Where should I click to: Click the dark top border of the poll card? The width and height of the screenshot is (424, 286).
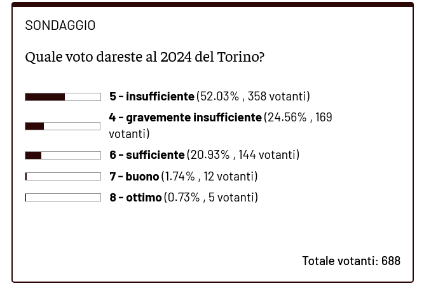click(x=212, y=4)
